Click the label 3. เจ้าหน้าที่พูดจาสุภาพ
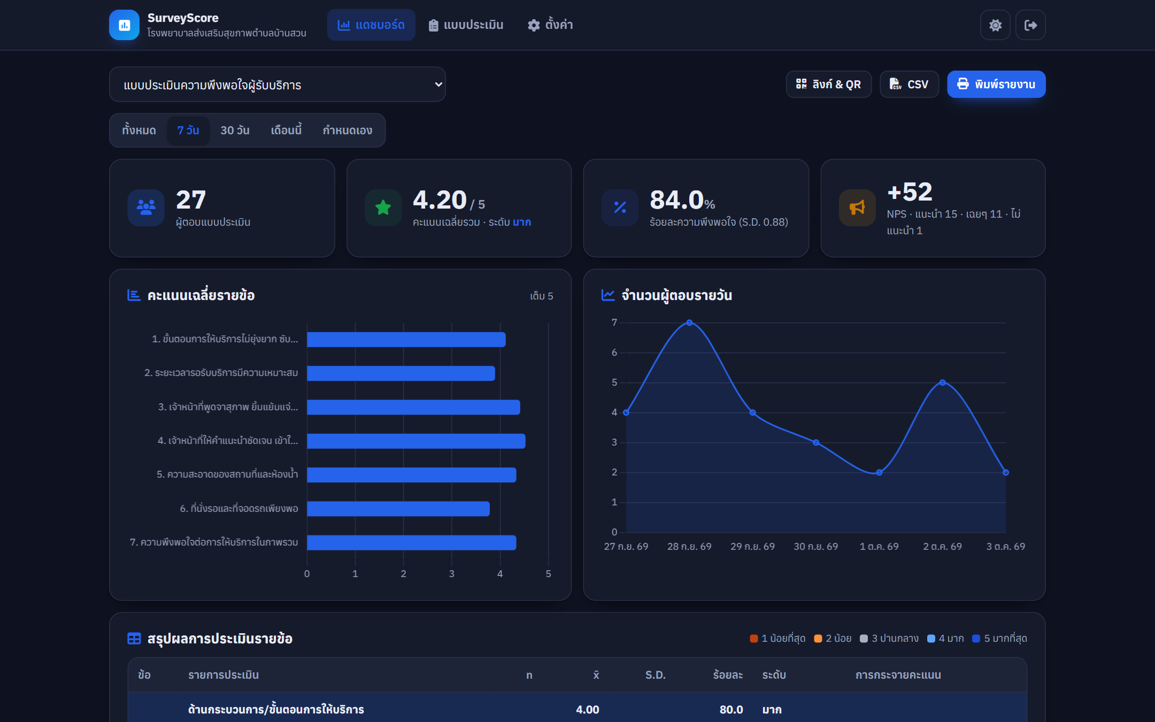This screenshot has height=722, width=1155. (228, 407)
